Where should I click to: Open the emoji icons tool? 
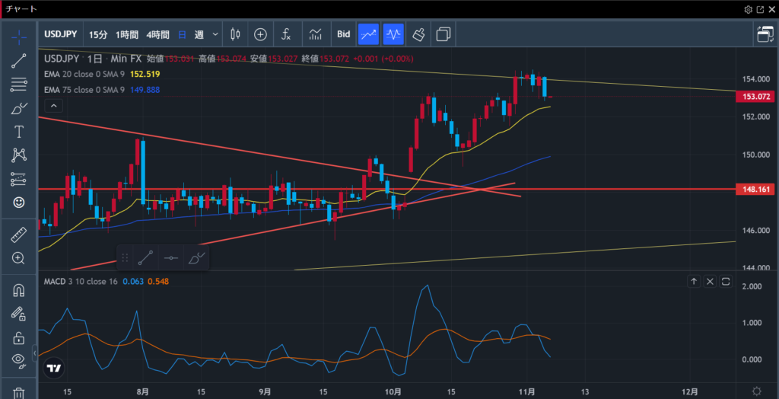19,203
